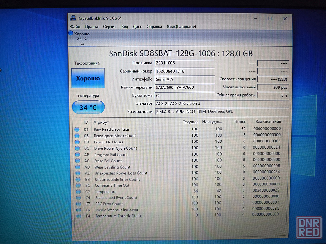326x244 pixels.
Task: Open the Язык(Language) menu
Action: [181, 27]
